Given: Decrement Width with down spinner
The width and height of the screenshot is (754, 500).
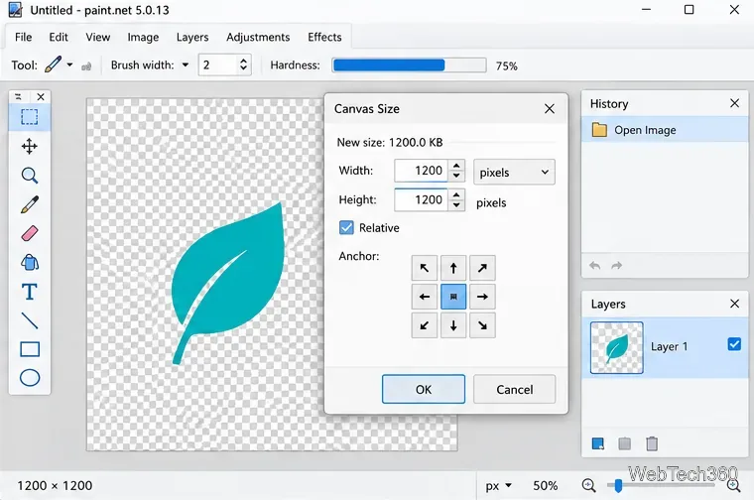Looking at the screenshot, I should 456,176.
